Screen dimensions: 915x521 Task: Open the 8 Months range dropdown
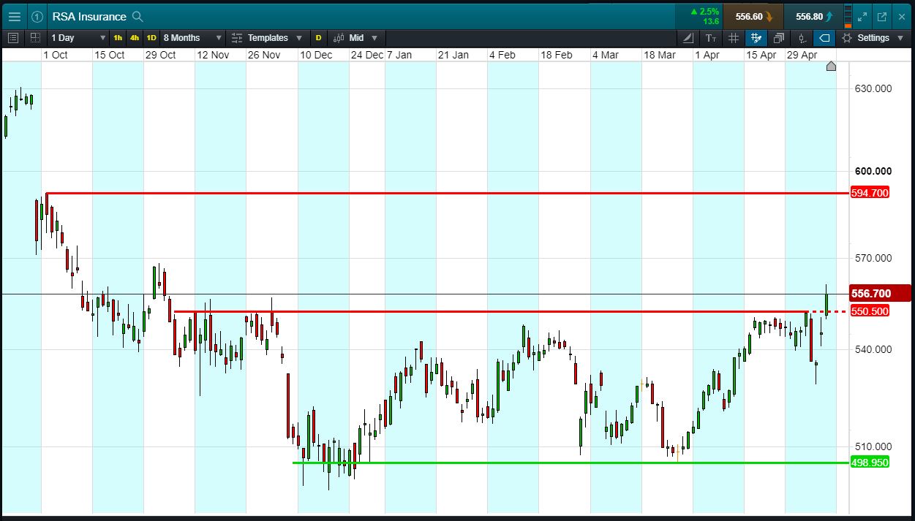192,38
